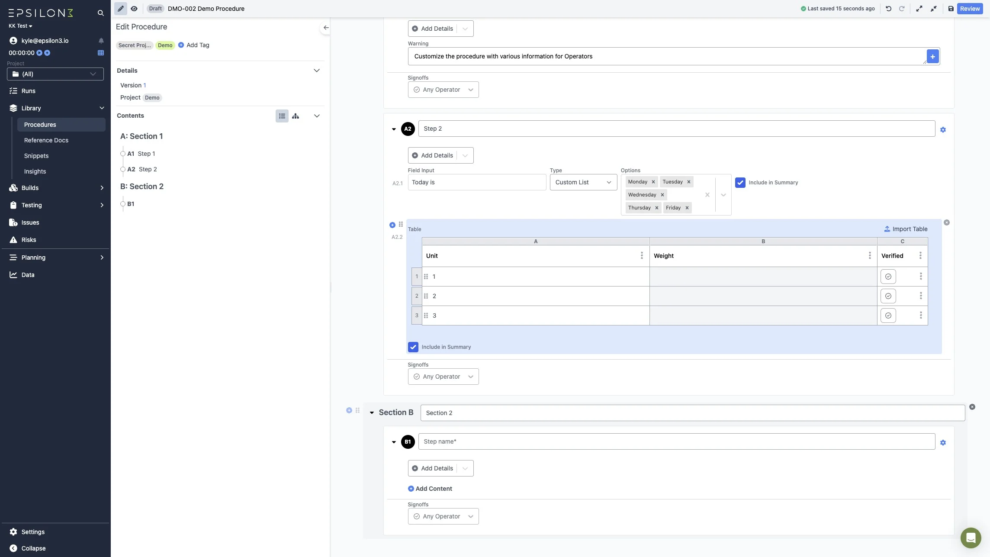Open Step 2 Any Operator signoff dropdown

(x=443, y=377)
